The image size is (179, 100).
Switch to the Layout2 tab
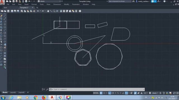(22, 92)
